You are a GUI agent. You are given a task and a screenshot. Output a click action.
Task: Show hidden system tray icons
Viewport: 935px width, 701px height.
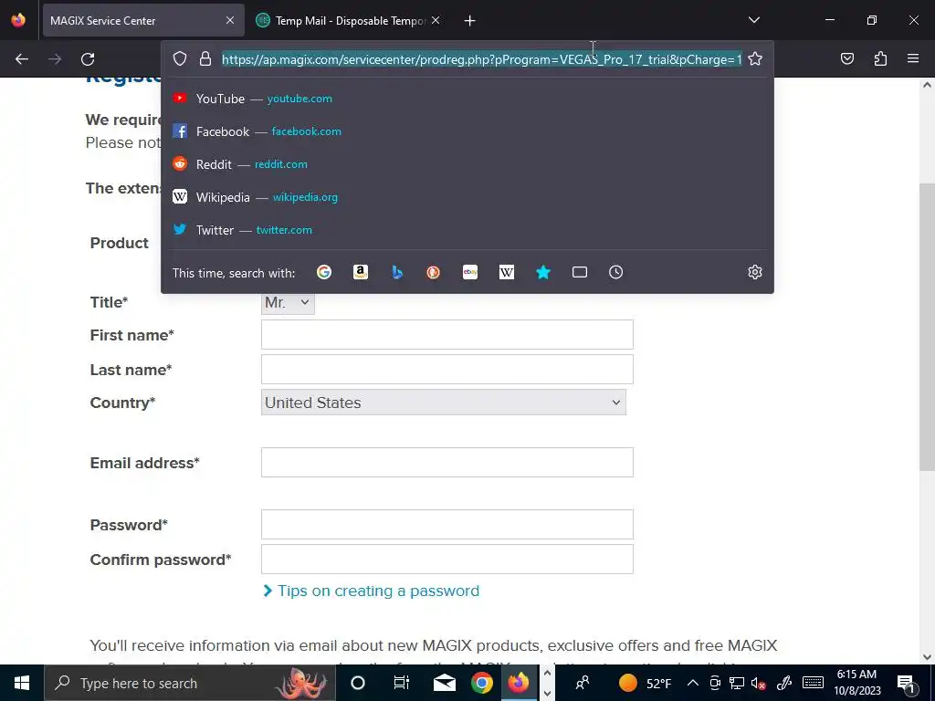pos(693,683)
